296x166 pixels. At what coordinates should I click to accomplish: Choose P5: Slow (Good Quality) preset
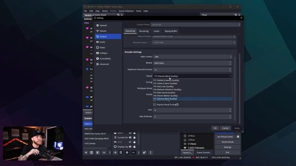pos(192,92)
